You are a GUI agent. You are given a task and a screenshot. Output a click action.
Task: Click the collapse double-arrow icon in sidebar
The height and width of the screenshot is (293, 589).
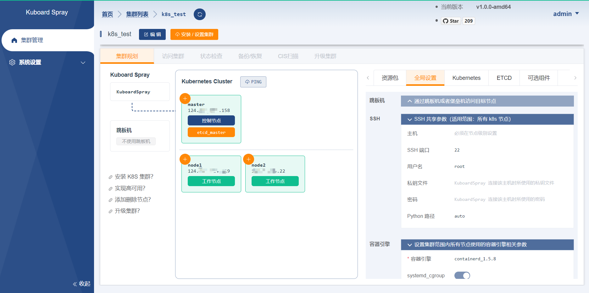click(x=75, y=284)
